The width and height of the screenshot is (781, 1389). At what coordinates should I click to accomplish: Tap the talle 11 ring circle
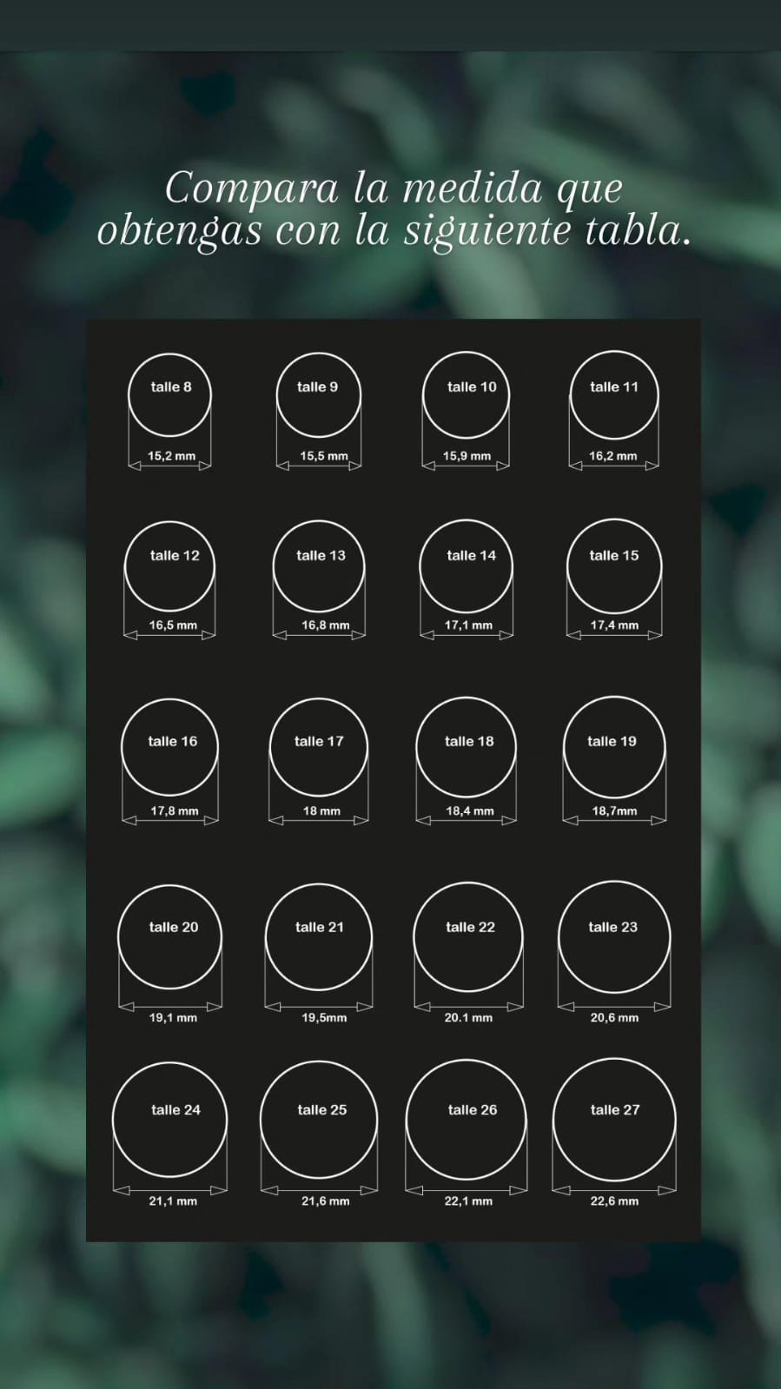[613, 394]
